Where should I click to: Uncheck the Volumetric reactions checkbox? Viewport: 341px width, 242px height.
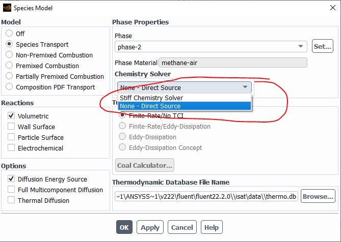point(11,116)
